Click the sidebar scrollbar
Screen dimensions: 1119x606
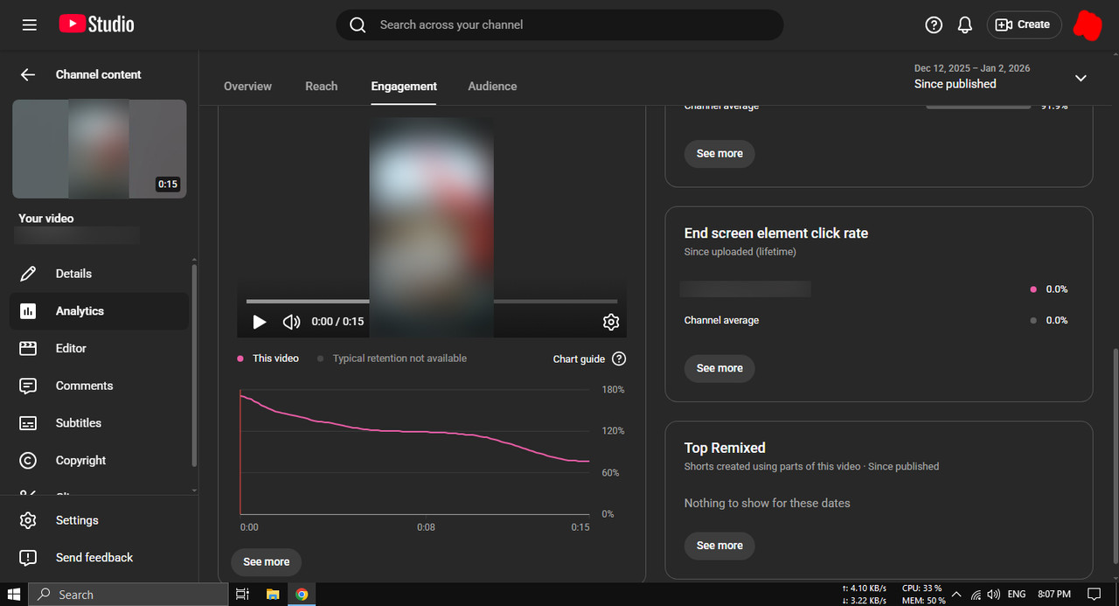coord(194,365)
